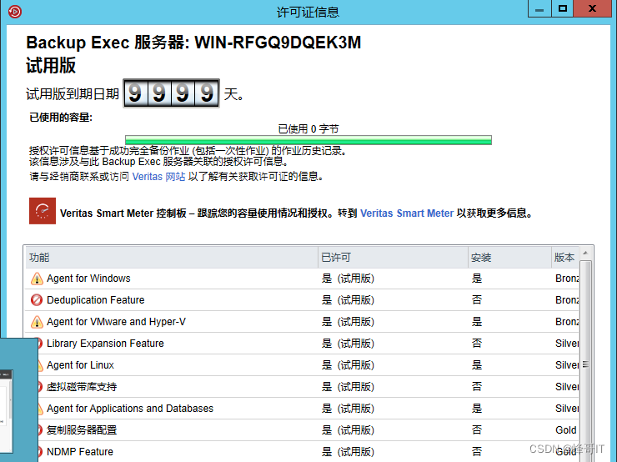The image size is (617, 462).
Task: Sort by the 安装 column header
Action: pos(509,258)
